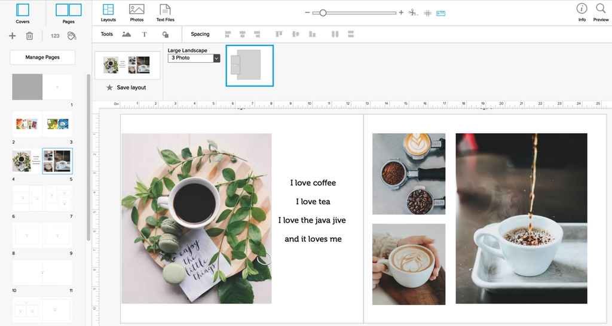
Task: Select the pages 6-7 spread thumbnail
Action: 42,198
